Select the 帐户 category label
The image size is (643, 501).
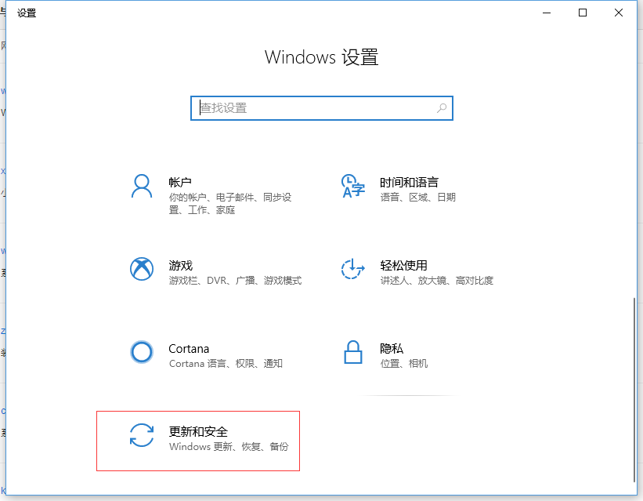(180, 181)
